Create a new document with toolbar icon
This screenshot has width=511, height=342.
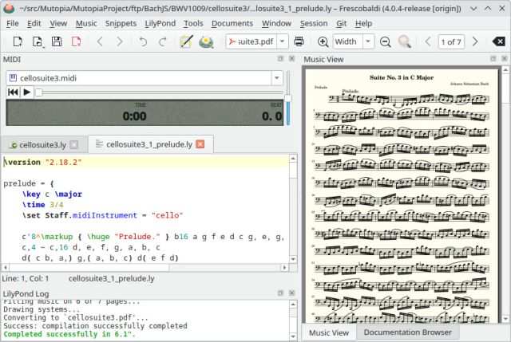pyautogui.click(x=18, y=41)
